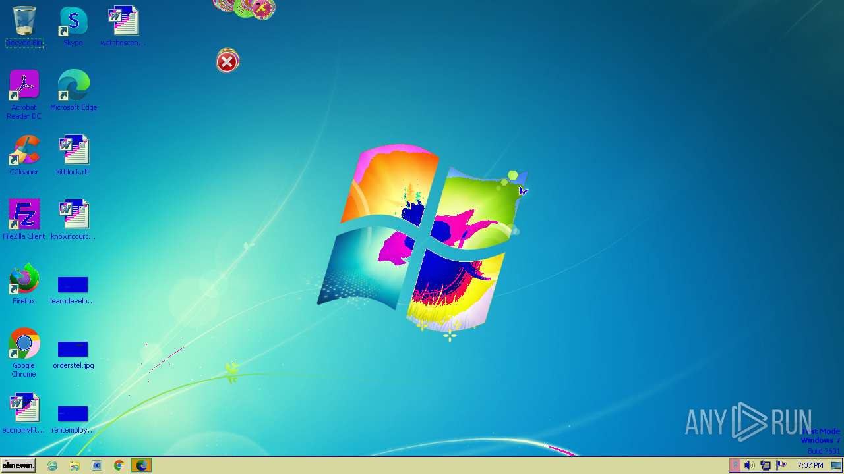Select the FileZilla Client shortcut
Viewport: 844px width, 474px height.
point(24,220)
